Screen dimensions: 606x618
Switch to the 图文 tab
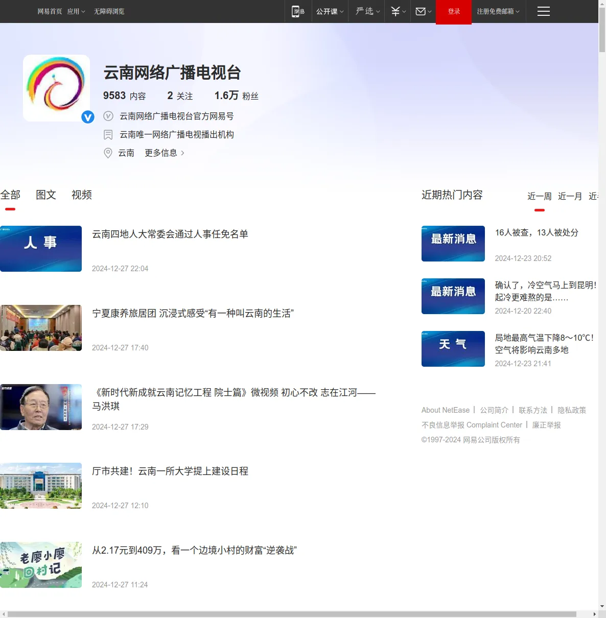coord(46,195)
